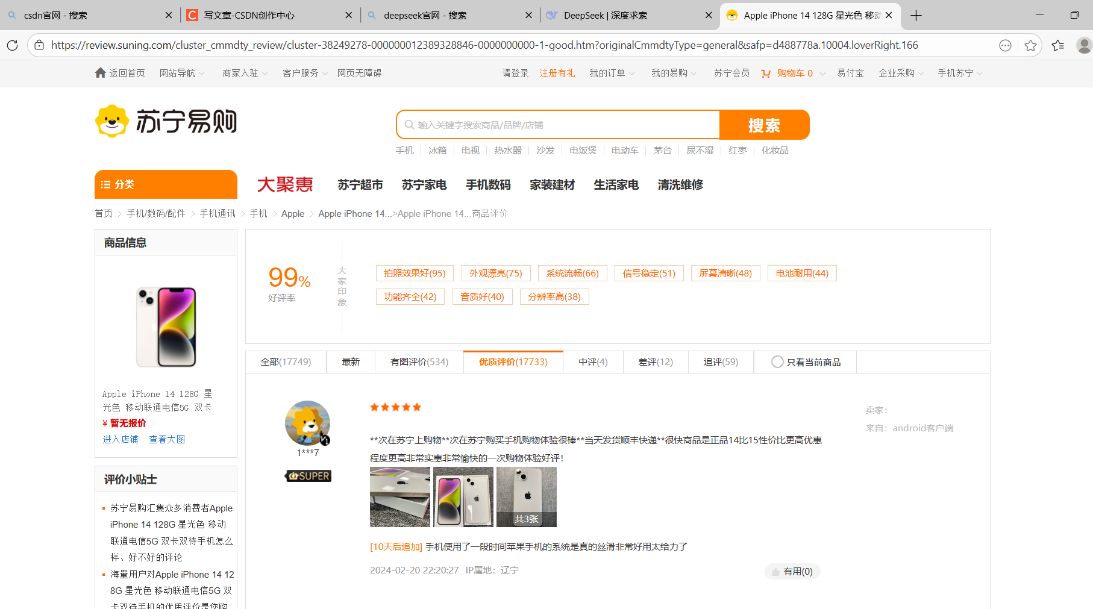Open the 查看大图 link
The image size is (1093, 609).
tap(167, 440)
